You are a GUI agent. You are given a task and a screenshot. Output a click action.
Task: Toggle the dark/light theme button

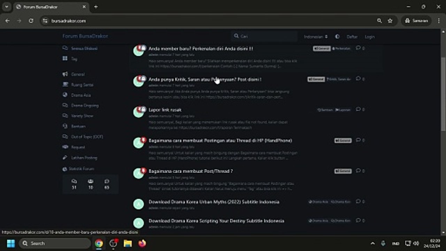point(337,37)
